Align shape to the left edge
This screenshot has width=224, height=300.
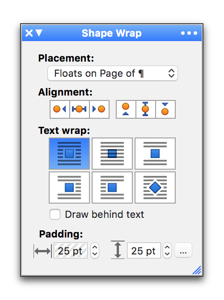60,109
